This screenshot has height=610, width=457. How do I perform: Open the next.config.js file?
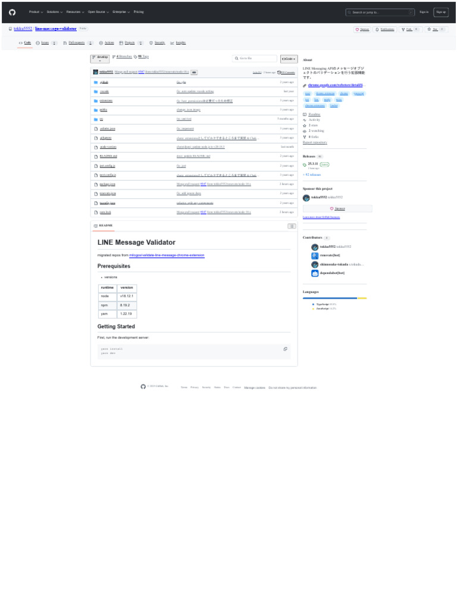pyautogui.click(x=108, y=175)
